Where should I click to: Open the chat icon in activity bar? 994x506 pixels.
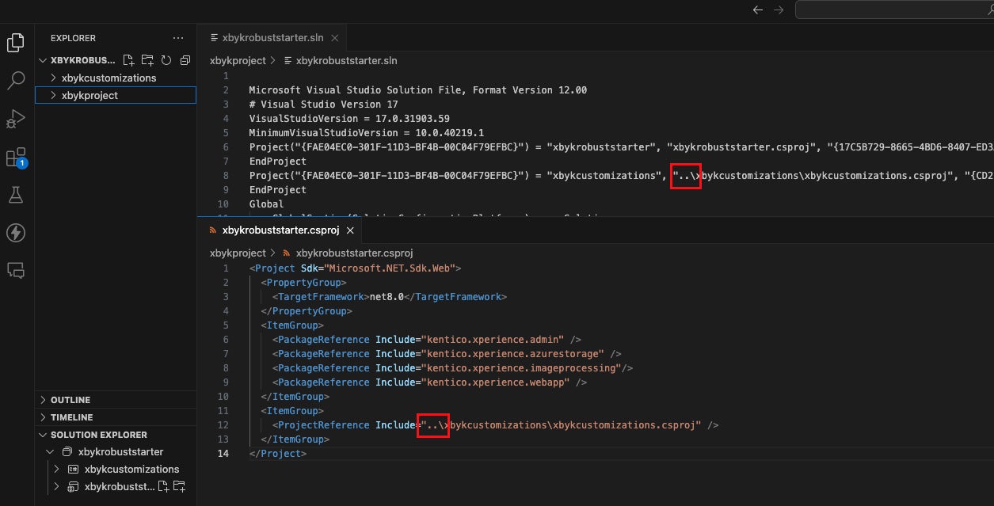click(x=16, y=270)
